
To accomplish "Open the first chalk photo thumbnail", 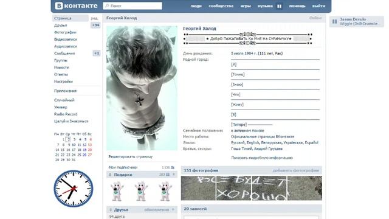I will click(199, 188).
